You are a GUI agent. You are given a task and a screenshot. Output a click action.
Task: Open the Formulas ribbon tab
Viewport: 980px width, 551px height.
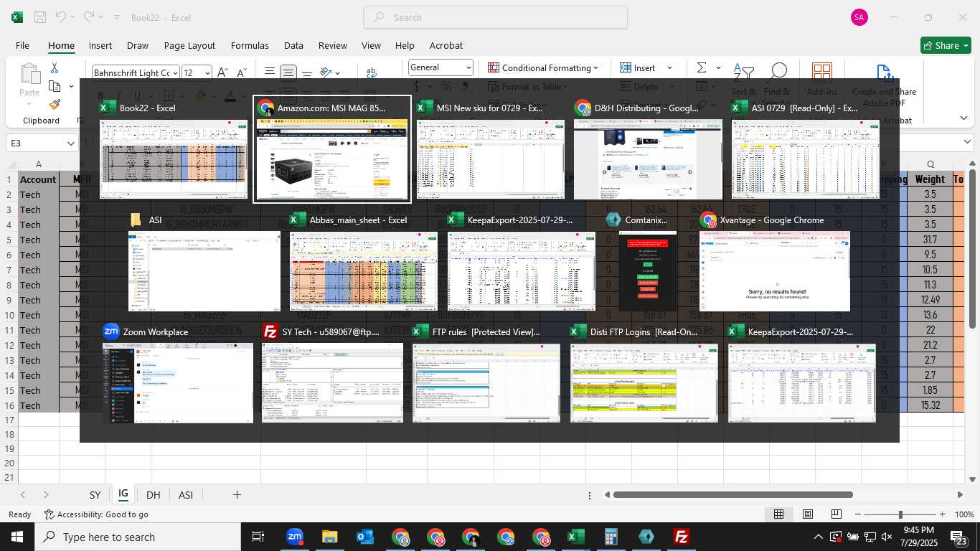(250, 45)
